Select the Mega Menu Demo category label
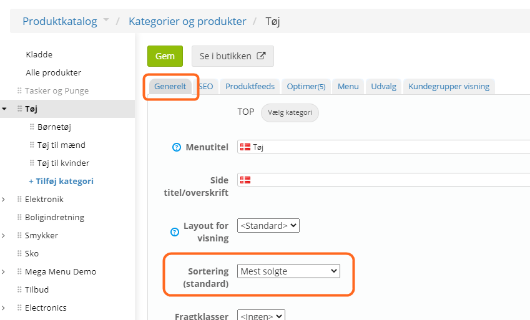 tap(61, 272)
